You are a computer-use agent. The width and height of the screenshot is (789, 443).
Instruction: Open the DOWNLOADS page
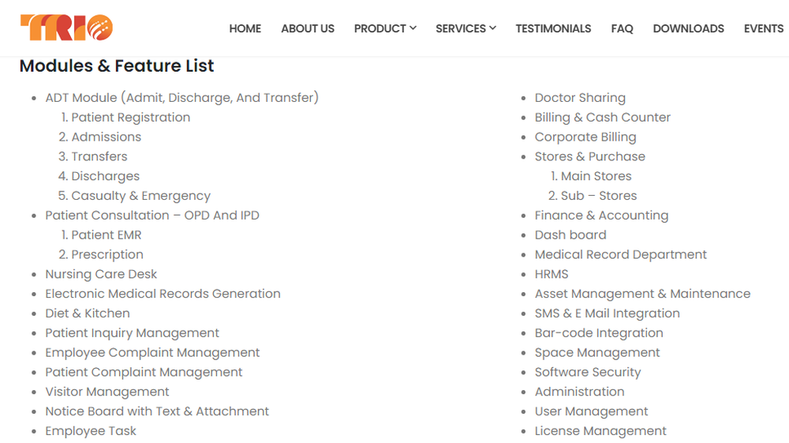point(688,28)
